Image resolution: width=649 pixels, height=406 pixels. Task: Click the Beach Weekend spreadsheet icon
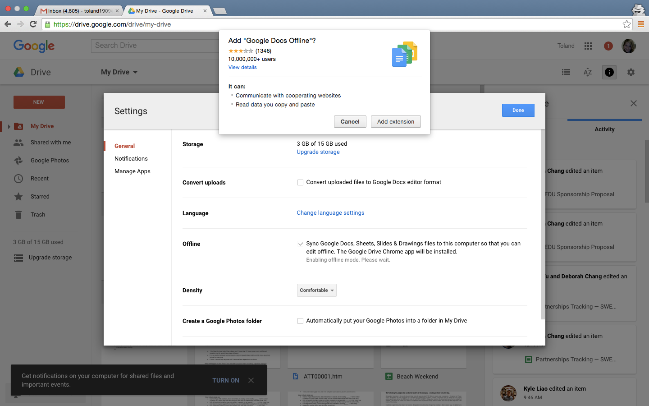point(388,377)
